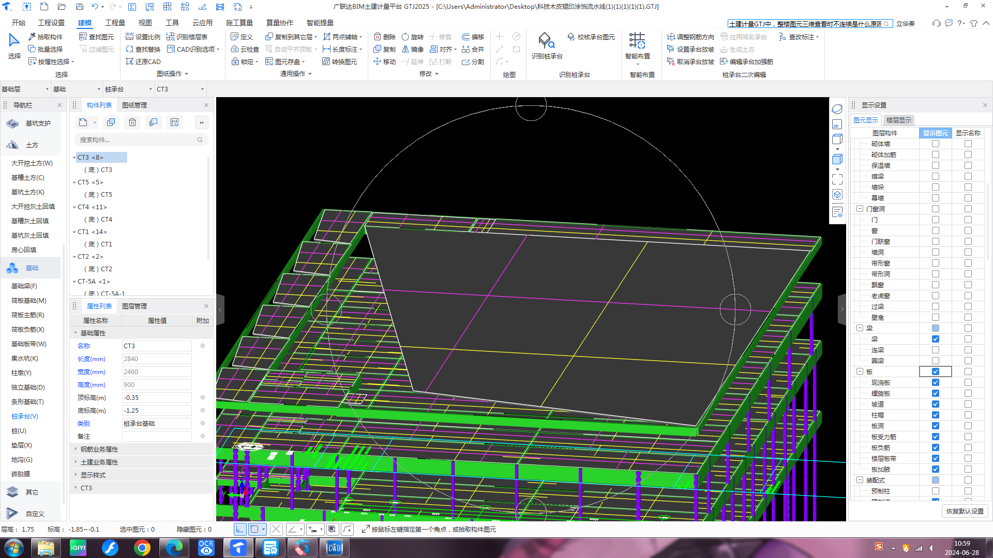Select the 拾取构件 pick-component tool
The width and height of the screenshot is (993, 558).
[46, 37]
